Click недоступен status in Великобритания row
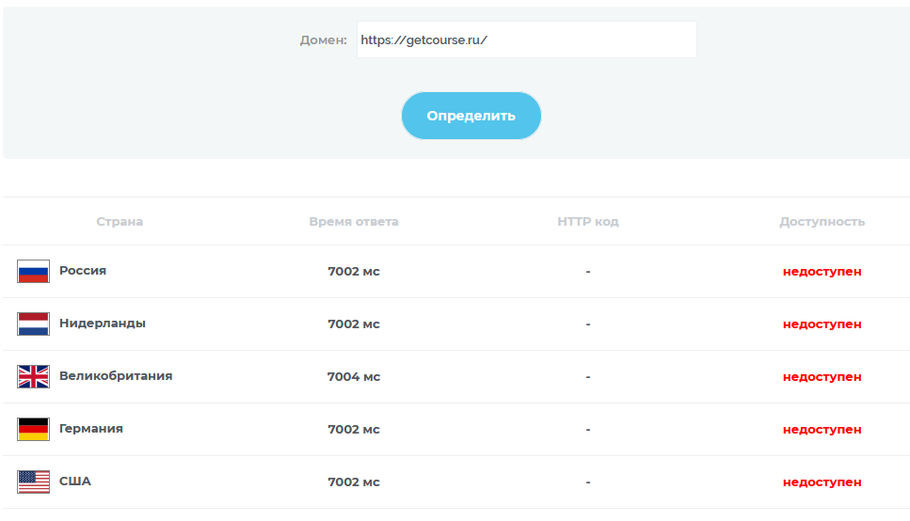 coord(822,377)
